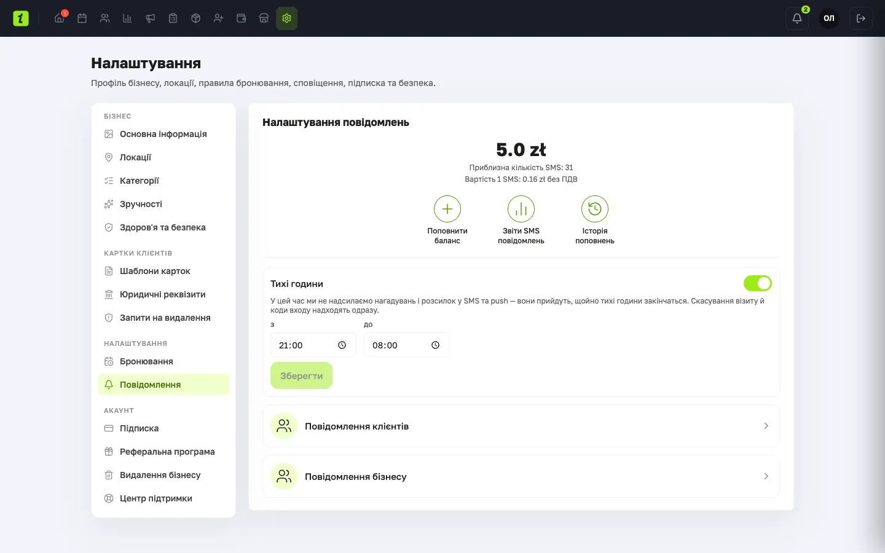Click the logout icon in top right corner
Viewport: 885px width, 553px height.
pos(860,18)
